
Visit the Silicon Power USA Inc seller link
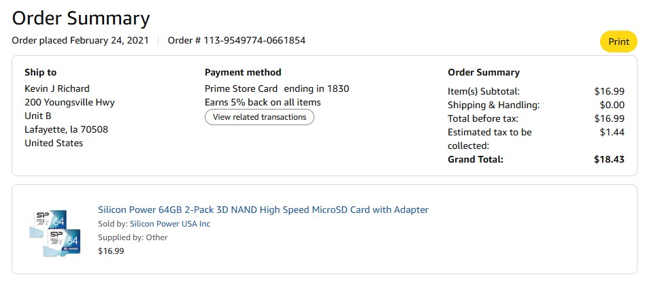[170, 224]
